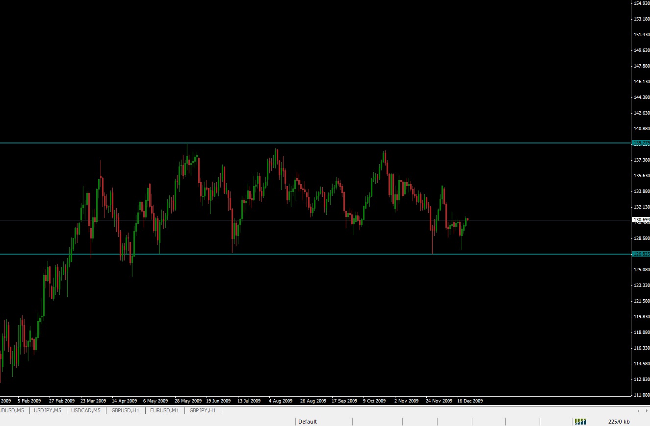The height and width of the screenshot is (426, 650).
Task: Click the 139.279 price label on axis
Action: pos(641,143)
